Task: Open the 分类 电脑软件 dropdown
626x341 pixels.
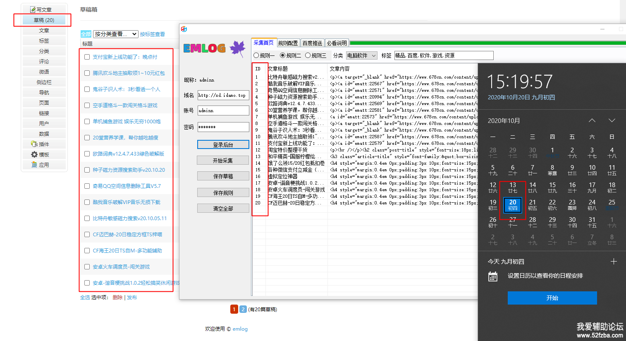Action: tap(362, 55)
